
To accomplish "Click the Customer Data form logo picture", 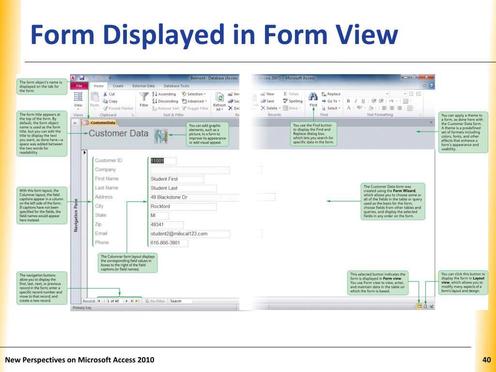I will pyautogui.click(x=161, y=136).
